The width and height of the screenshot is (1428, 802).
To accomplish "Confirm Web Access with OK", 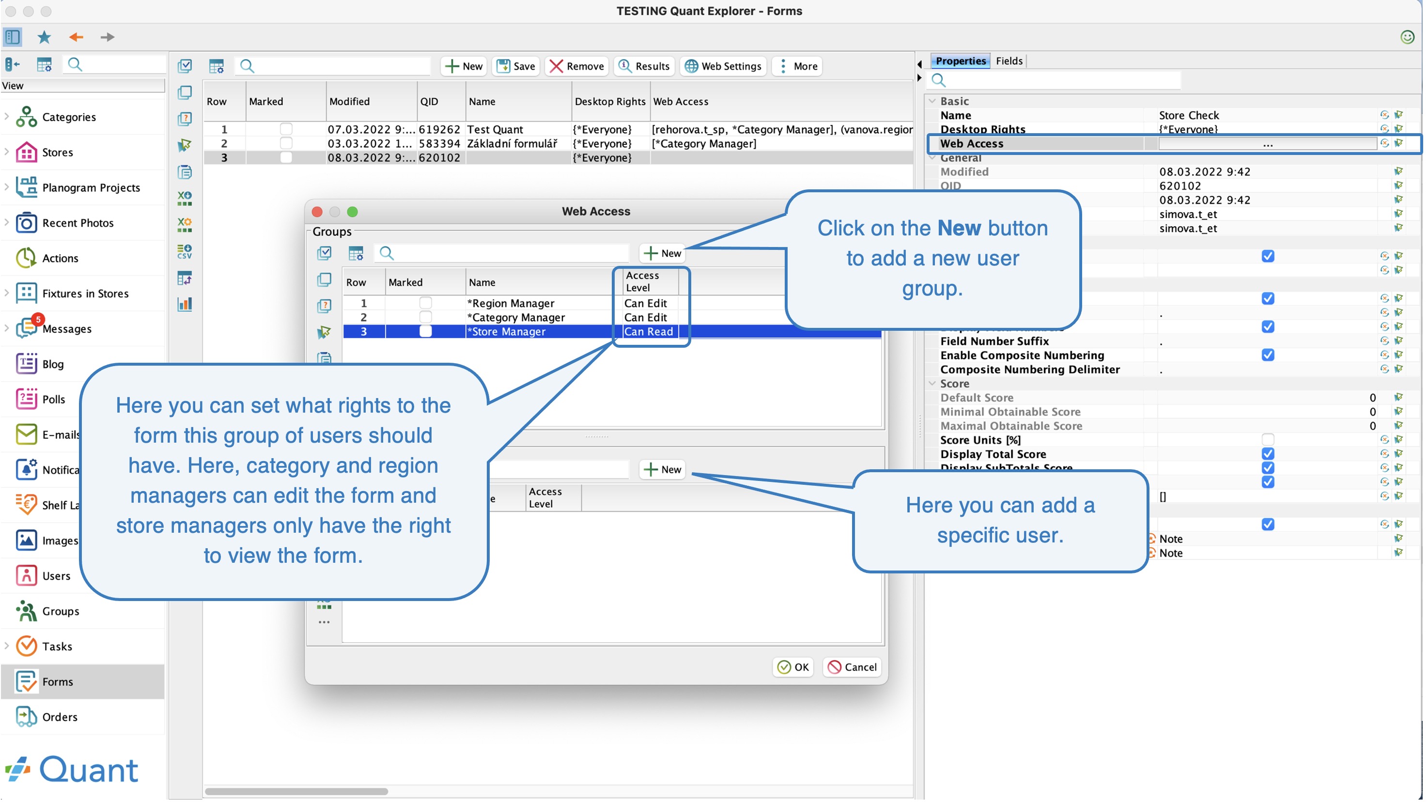I will (x=793, y=668).
